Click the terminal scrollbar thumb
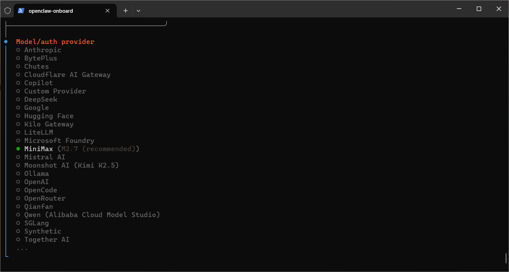Viewport: 509px width, 272px height. click(x=506, y=258)
